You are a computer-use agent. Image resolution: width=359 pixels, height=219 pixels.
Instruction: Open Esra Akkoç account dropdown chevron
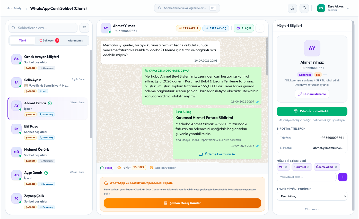[x=348, y=8]
